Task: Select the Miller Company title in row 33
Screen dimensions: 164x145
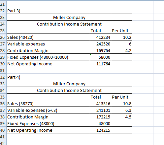Action: [x=69, y=84]
